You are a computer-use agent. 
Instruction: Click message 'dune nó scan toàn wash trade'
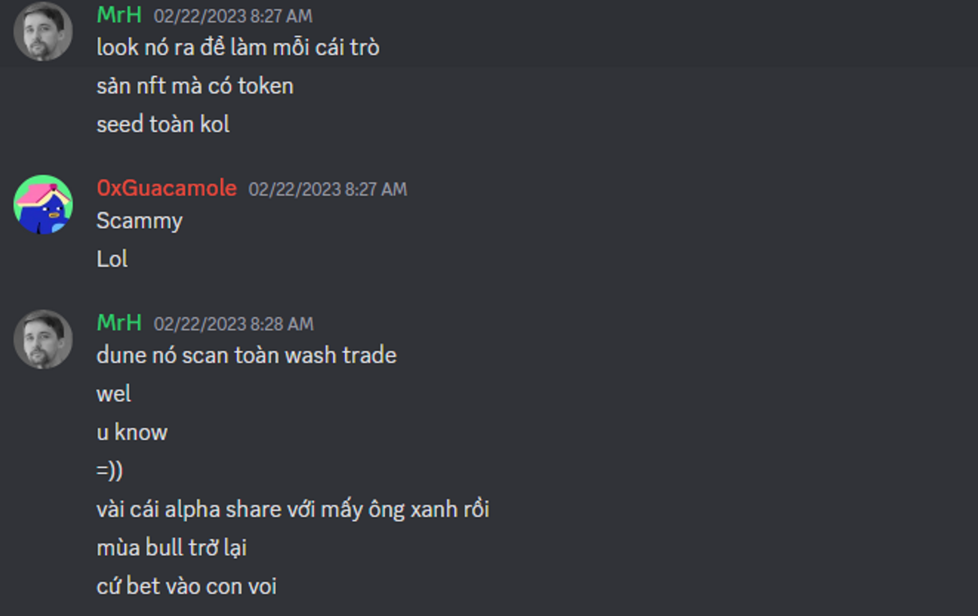246,355
